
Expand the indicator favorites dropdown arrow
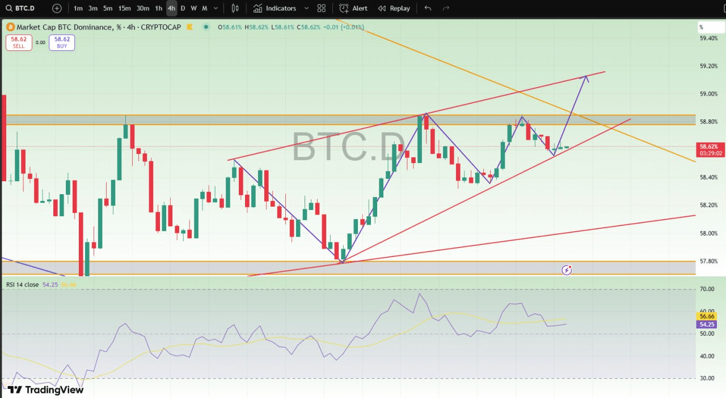[x=307, y=8]
